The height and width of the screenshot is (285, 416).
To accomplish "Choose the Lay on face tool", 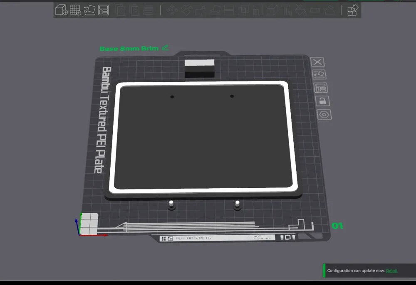I will (215, 10).
